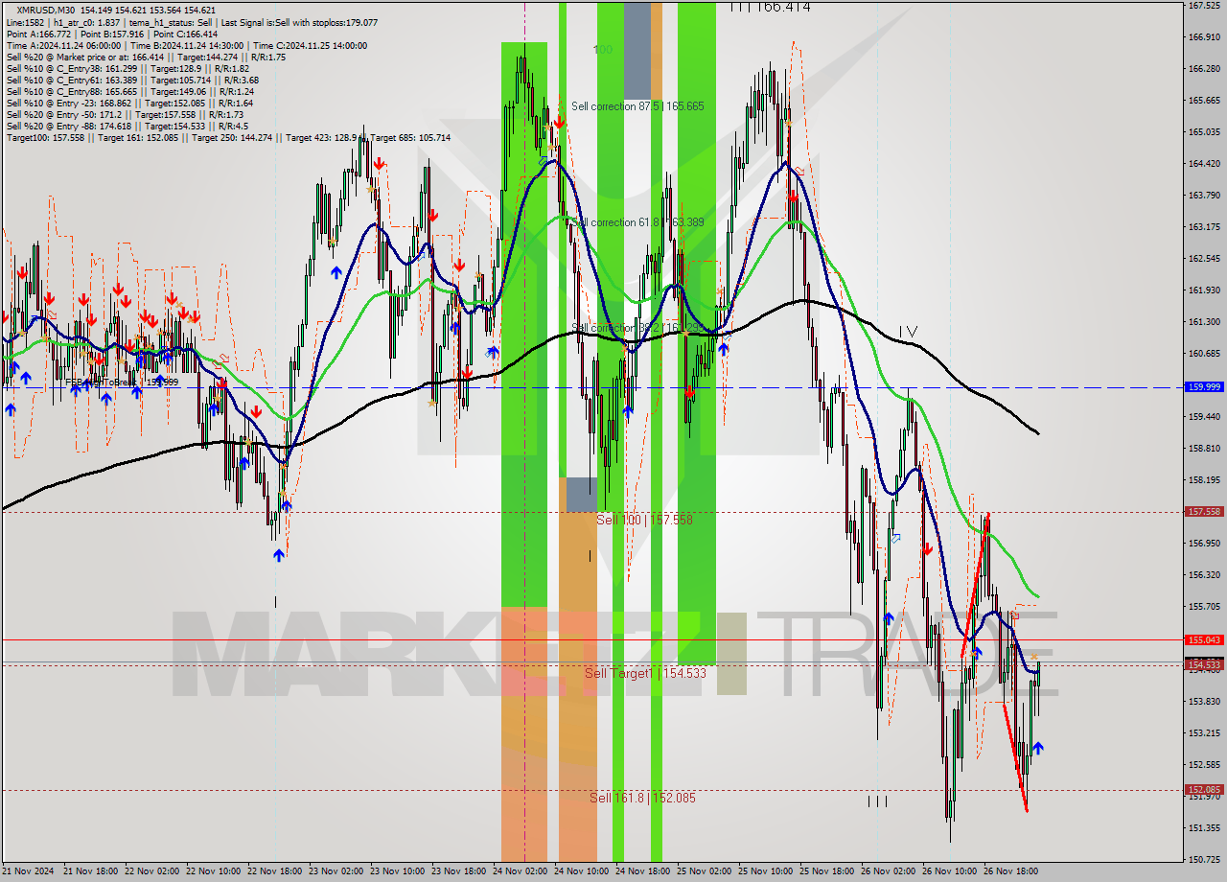Click the 153.215 price axis value
Viewport: 1227px width, 882px height.
(x=1204, y=733)
